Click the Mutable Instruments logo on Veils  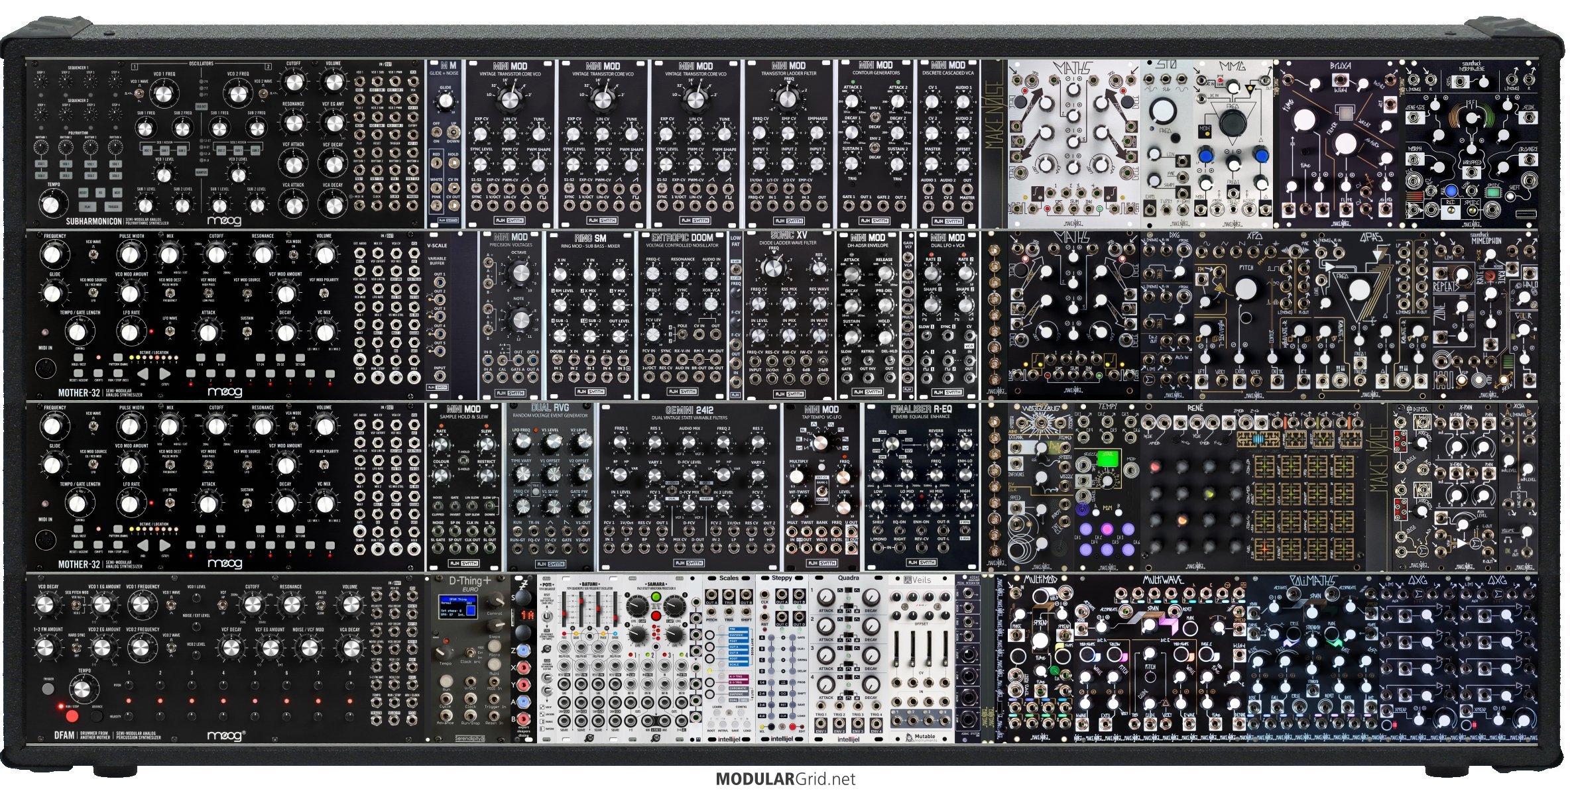click(921, 737)
